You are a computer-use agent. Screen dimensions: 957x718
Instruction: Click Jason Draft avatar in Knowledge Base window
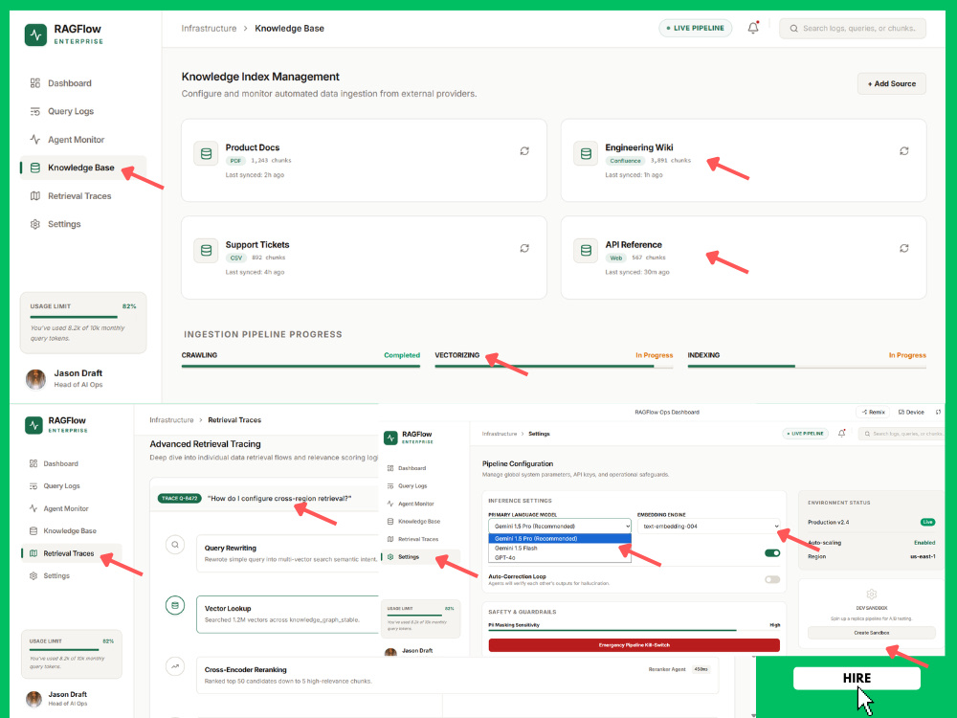[35, 379]
